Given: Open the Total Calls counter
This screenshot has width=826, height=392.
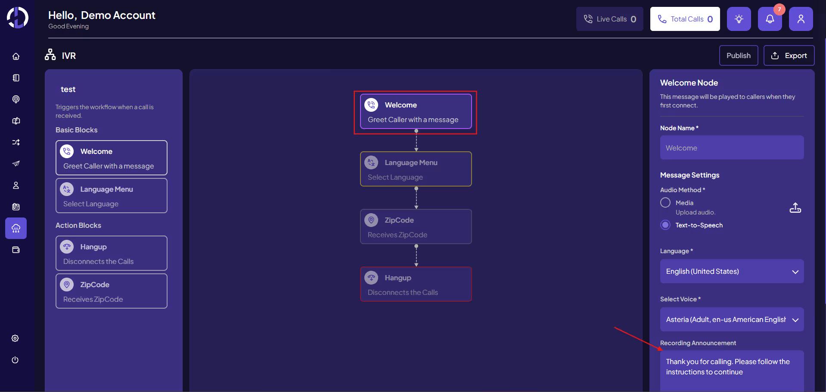Looking at the screenshot, I should point(684,18).
